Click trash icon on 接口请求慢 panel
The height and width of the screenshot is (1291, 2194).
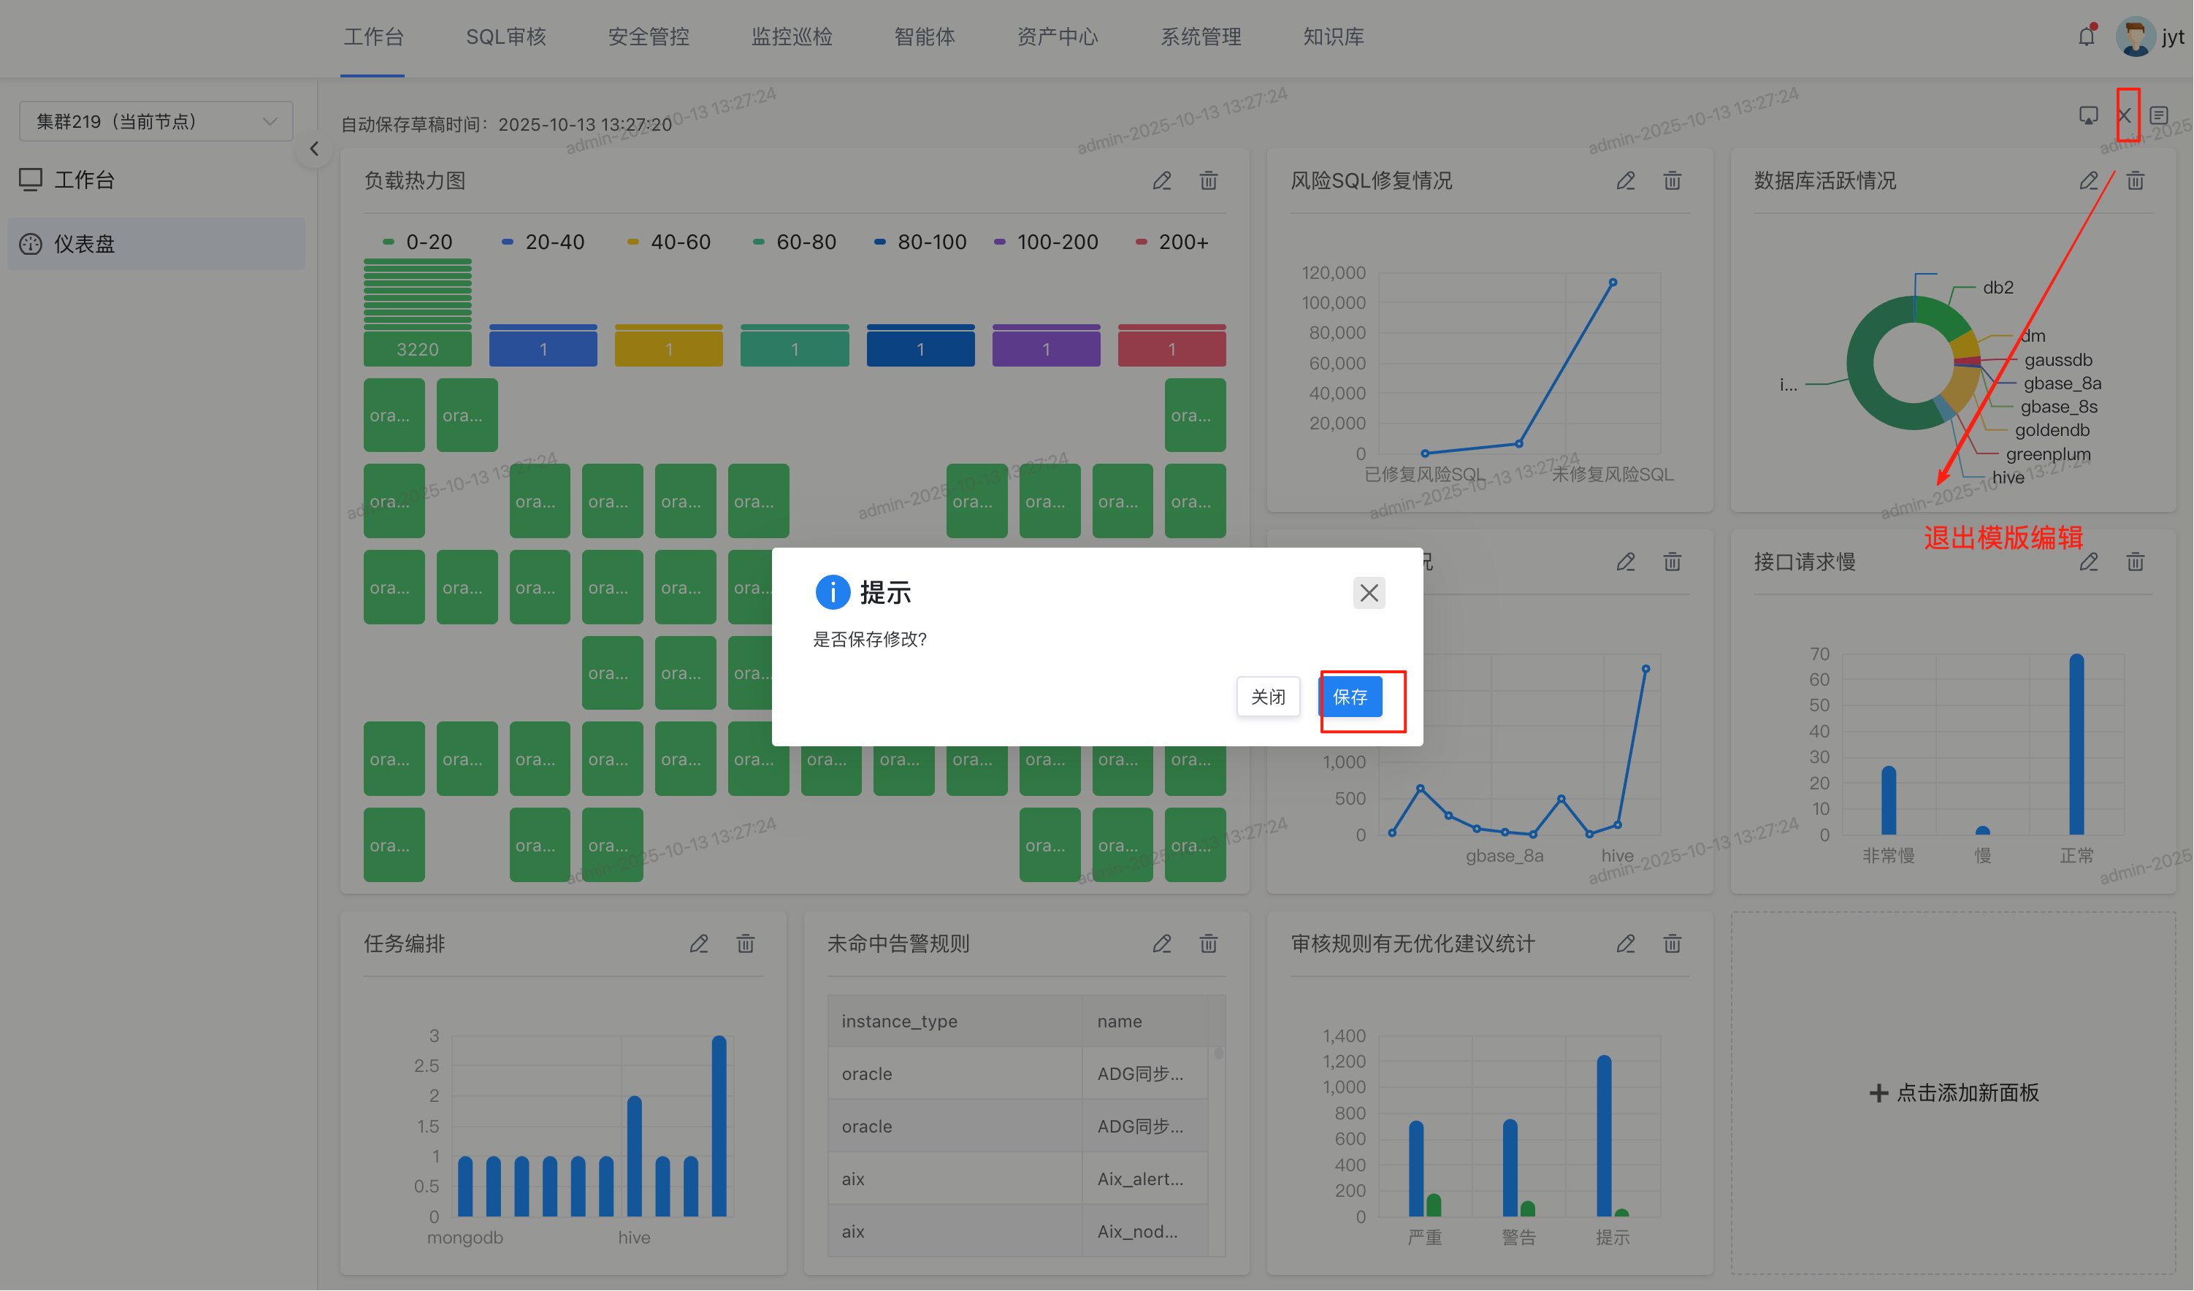pyautogui.click(x=2136, y=562)
